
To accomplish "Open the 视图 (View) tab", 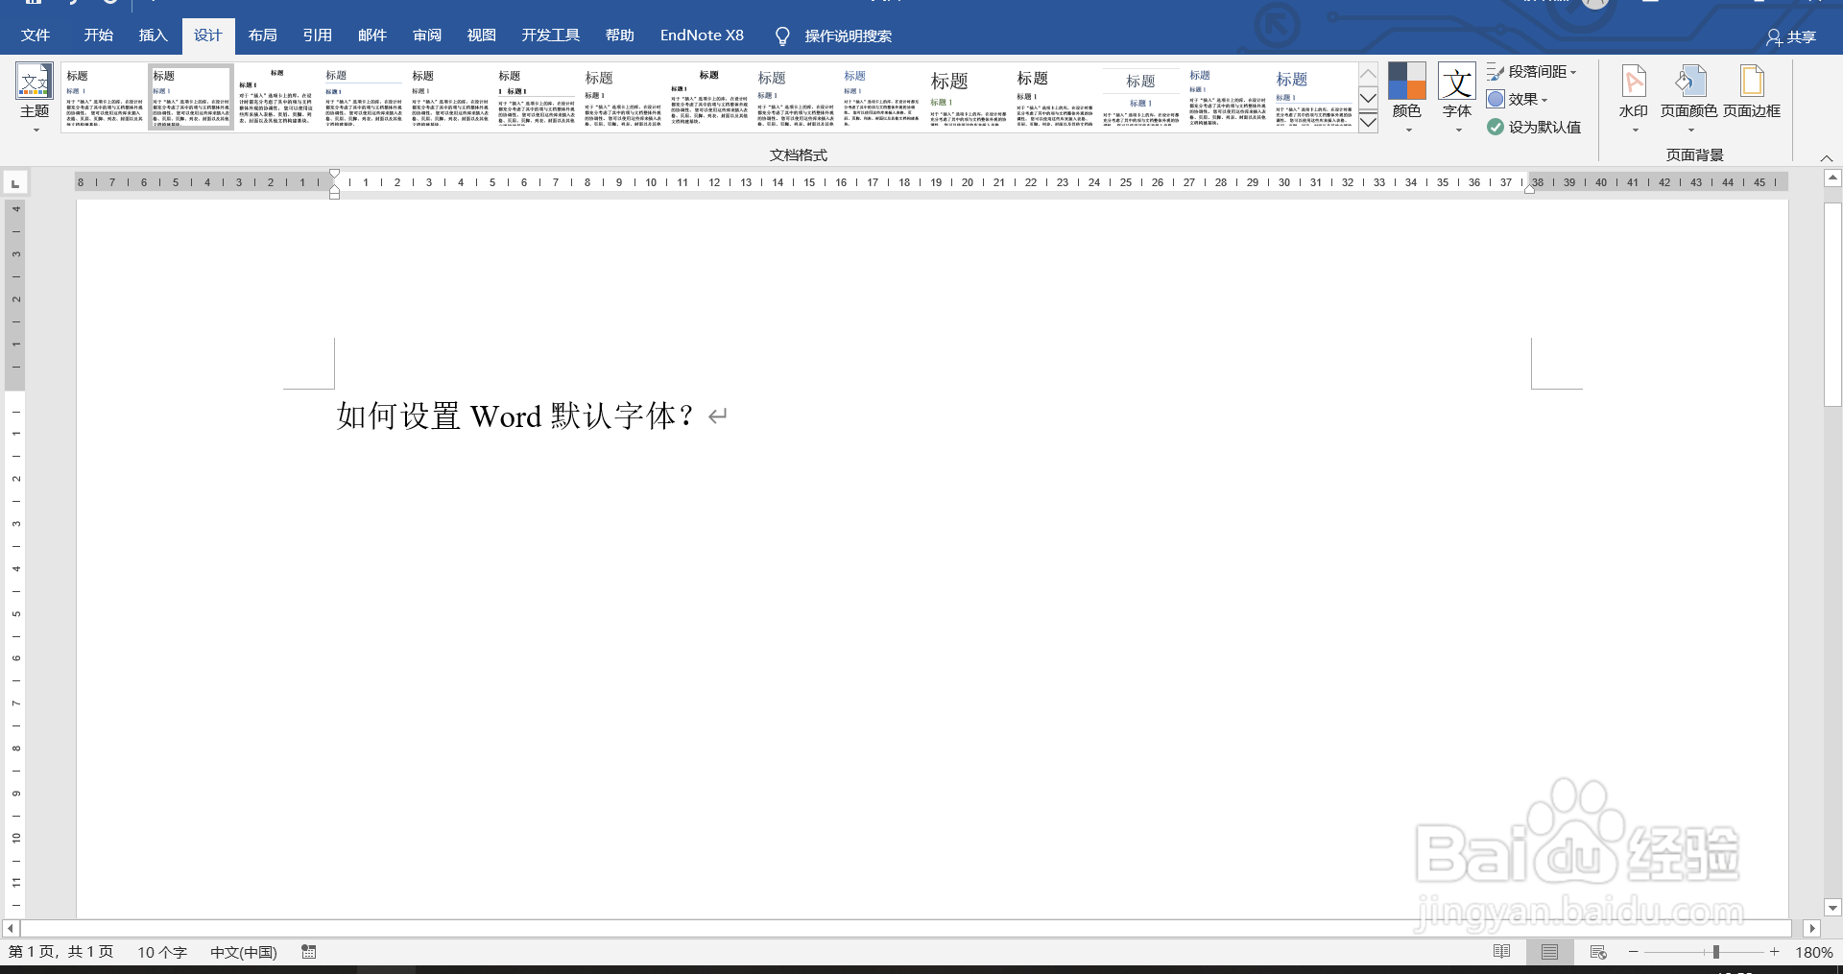I will (482, 36).
